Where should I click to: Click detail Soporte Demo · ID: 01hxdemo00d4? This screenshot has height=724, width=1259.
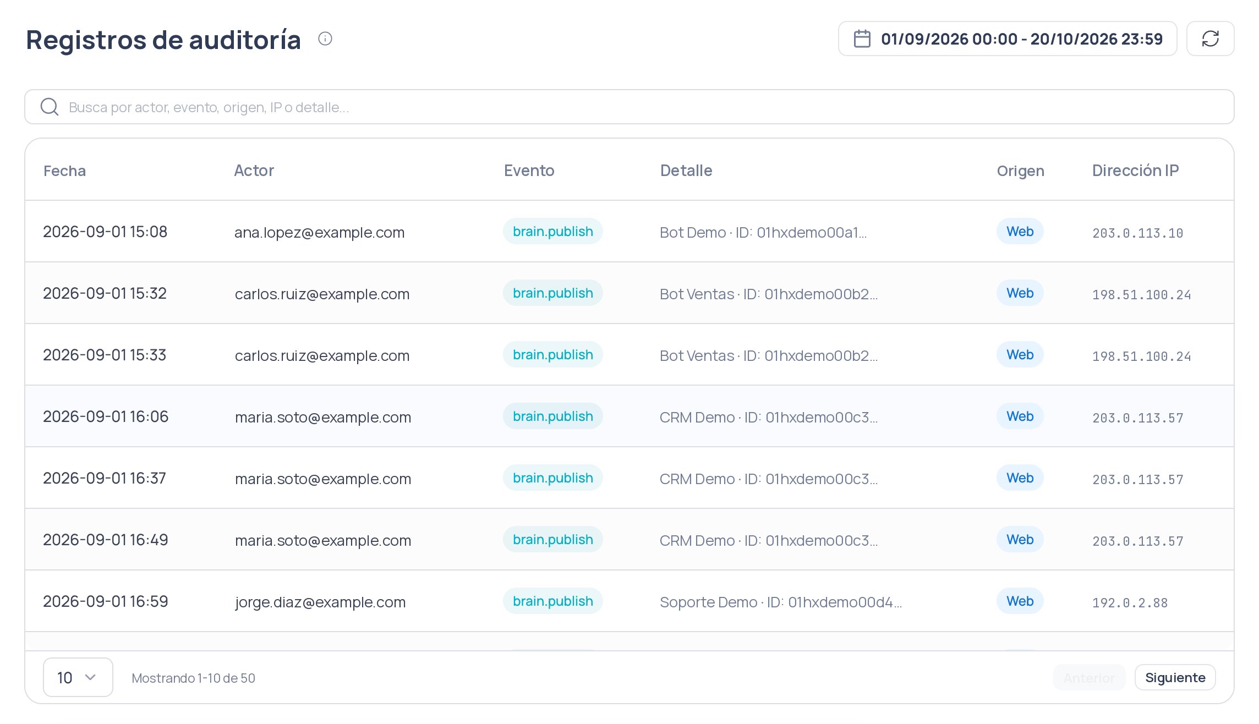click(780, 602)
